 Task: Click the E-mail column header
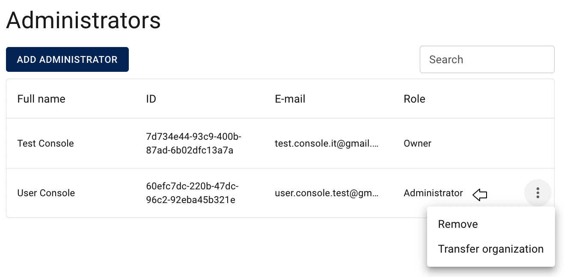pos(290,99)
